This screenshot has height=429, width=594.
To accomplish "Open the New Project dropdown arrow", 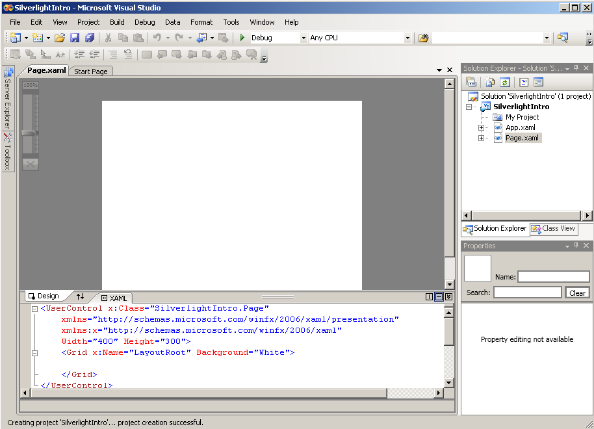I will click(x=26, y=38).
